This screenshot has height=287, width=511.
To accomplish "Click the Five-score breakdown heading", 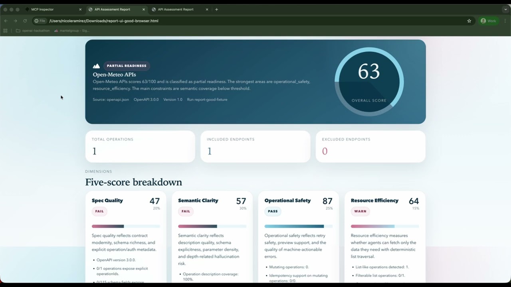I will (x=133, y=182).
